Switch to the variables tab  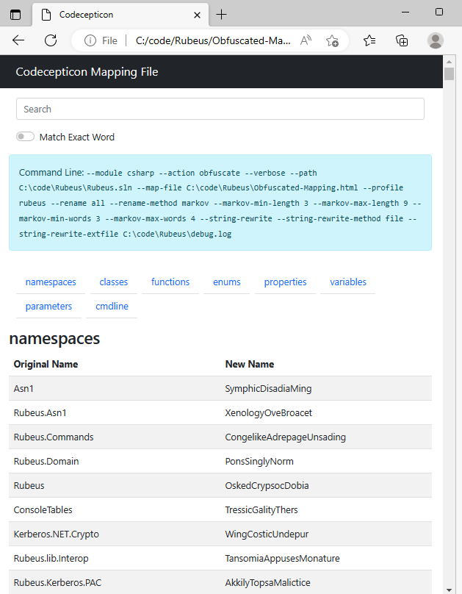point(348,282)
